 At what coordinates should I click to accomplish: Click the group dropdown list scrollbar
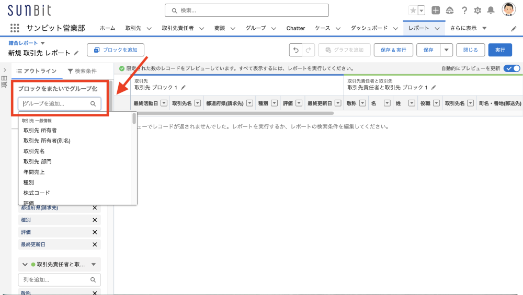(134, 119)
